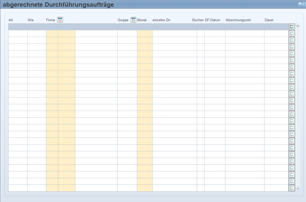This screenshot has height=202, width=306.
Task: Click the arrow button in the last table row
Action: pyautogui.click(x=292, y=188)
